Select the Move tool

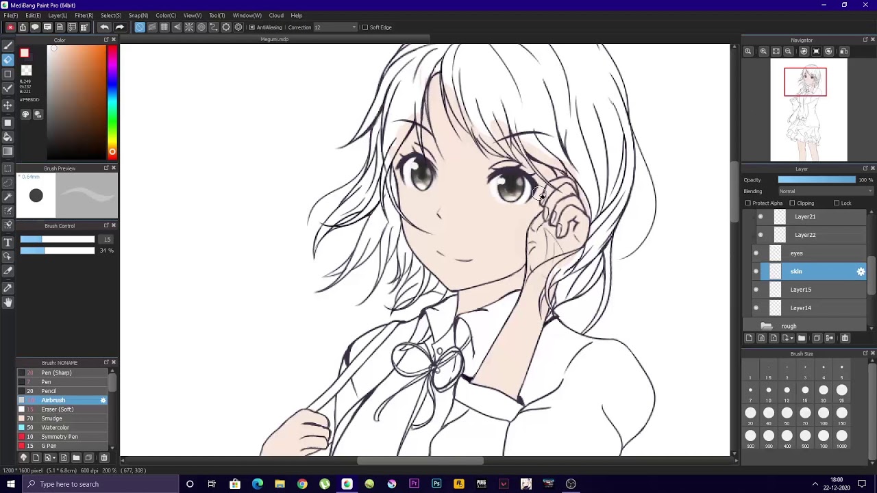(x=8, y=105)
